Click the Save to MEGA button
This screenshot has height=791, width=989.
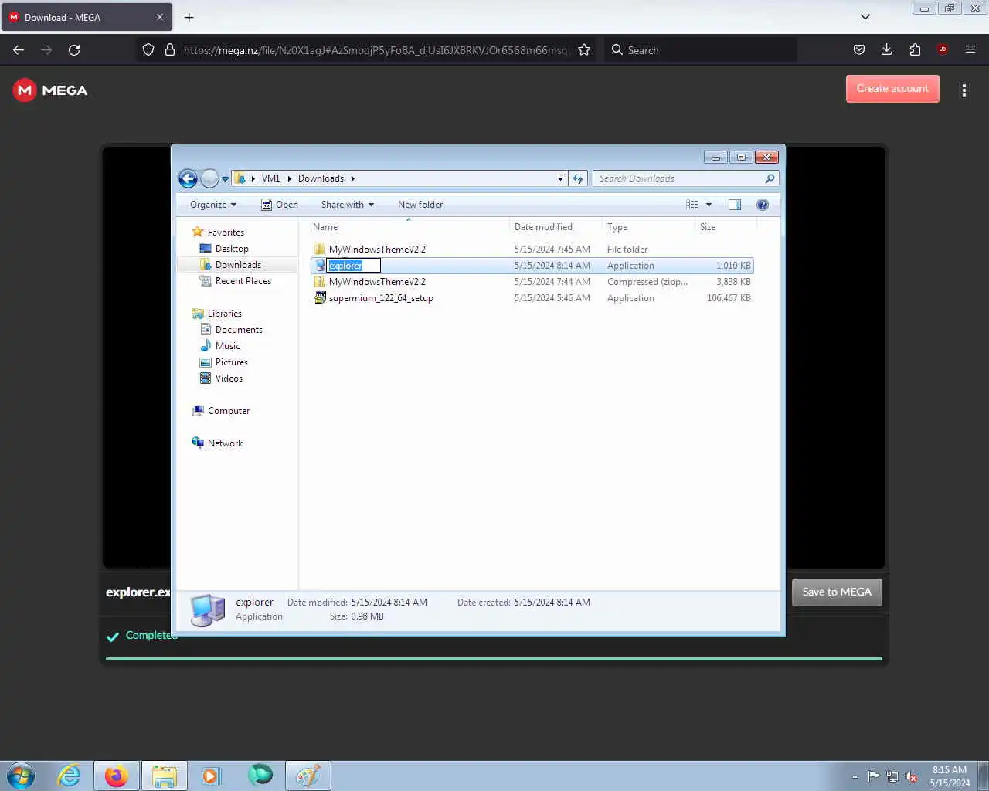(837, 592)
